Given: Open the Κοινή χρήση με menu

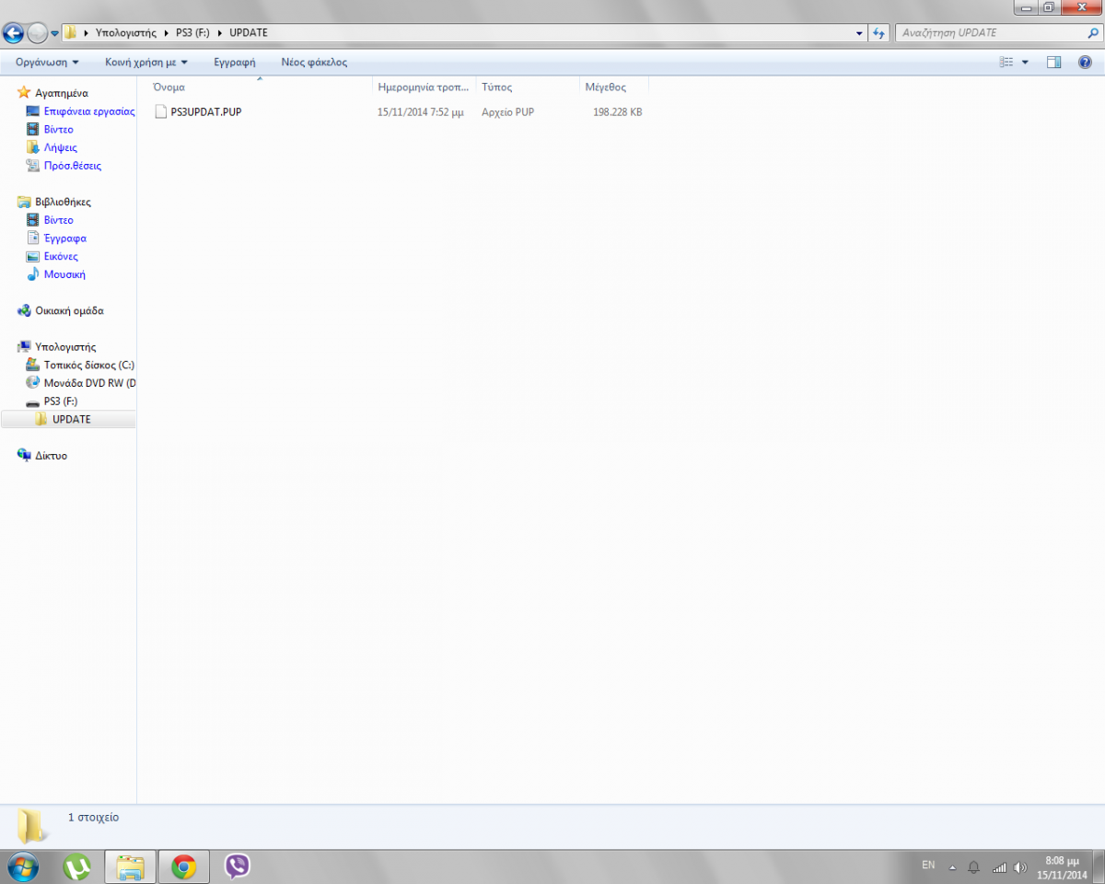Looking at the screenshot, I should (x=146, y=62).
